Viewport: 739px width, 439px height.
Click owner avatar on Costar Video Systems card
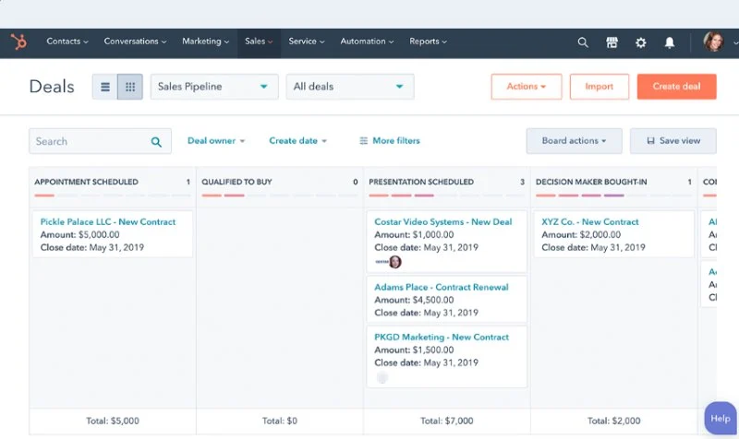[x=395, y=262]
